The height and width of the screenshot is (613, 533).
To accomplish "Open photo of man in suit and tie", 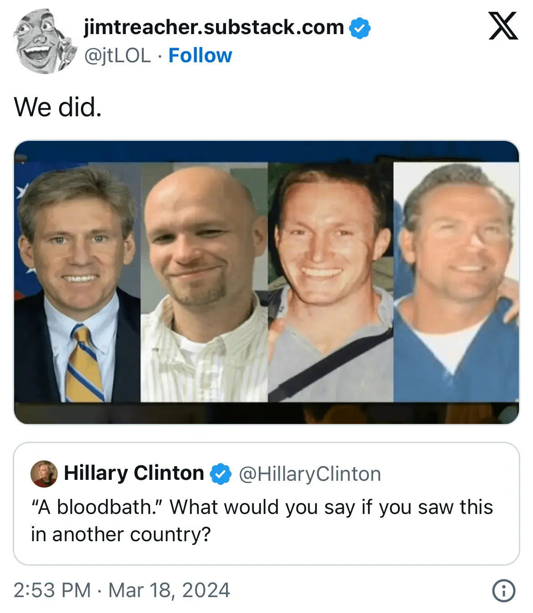I will [x=77, y=282].
